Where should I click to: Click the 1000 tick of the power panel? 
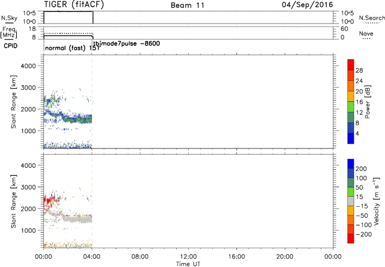pos(28,131)
